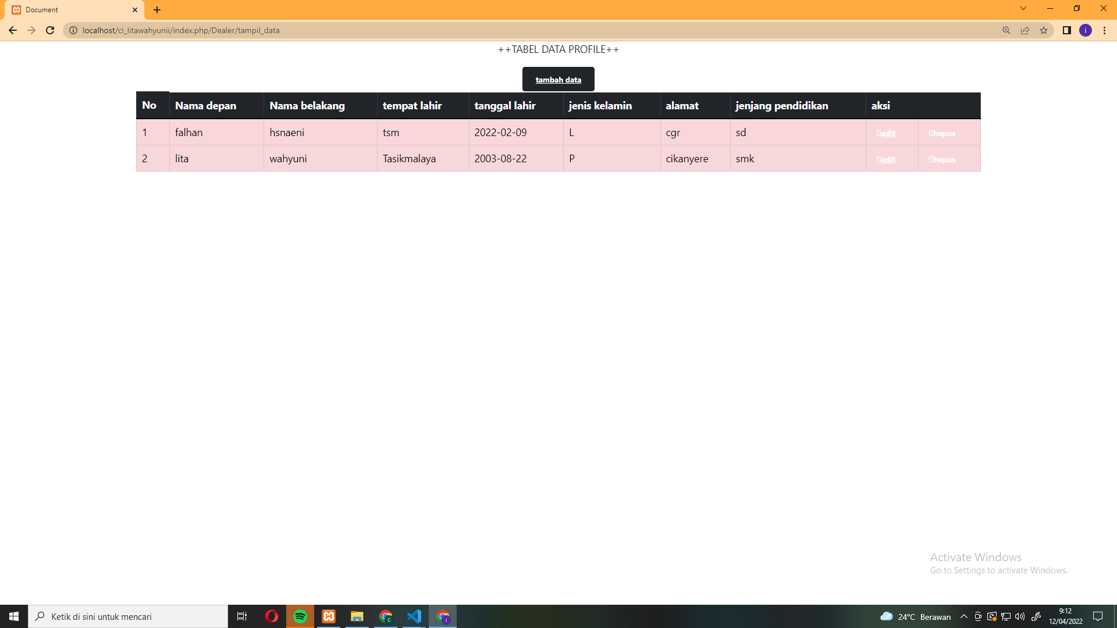Image resolution: width=1117 pixels, height=628 pixels.
Task: Open the clock showing 9:12
Action: point(1066,616)
